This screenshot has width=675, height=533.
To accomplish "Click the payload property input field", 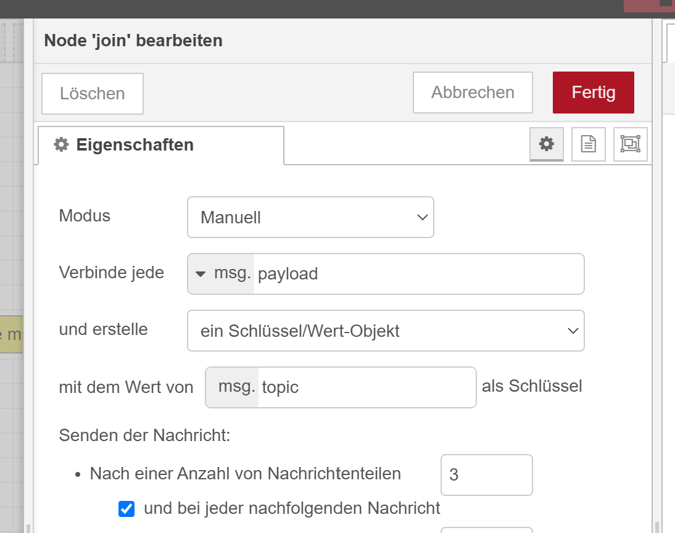I will point(418,274).
